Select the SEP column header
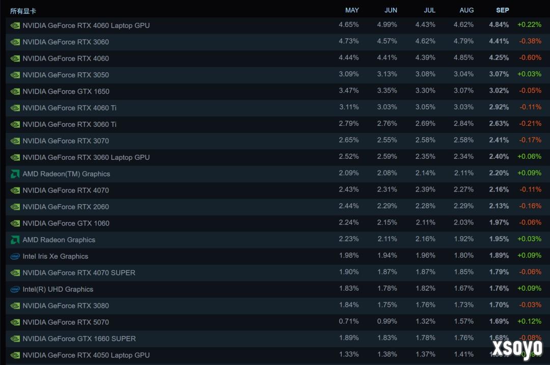 [x=502, y=10]
